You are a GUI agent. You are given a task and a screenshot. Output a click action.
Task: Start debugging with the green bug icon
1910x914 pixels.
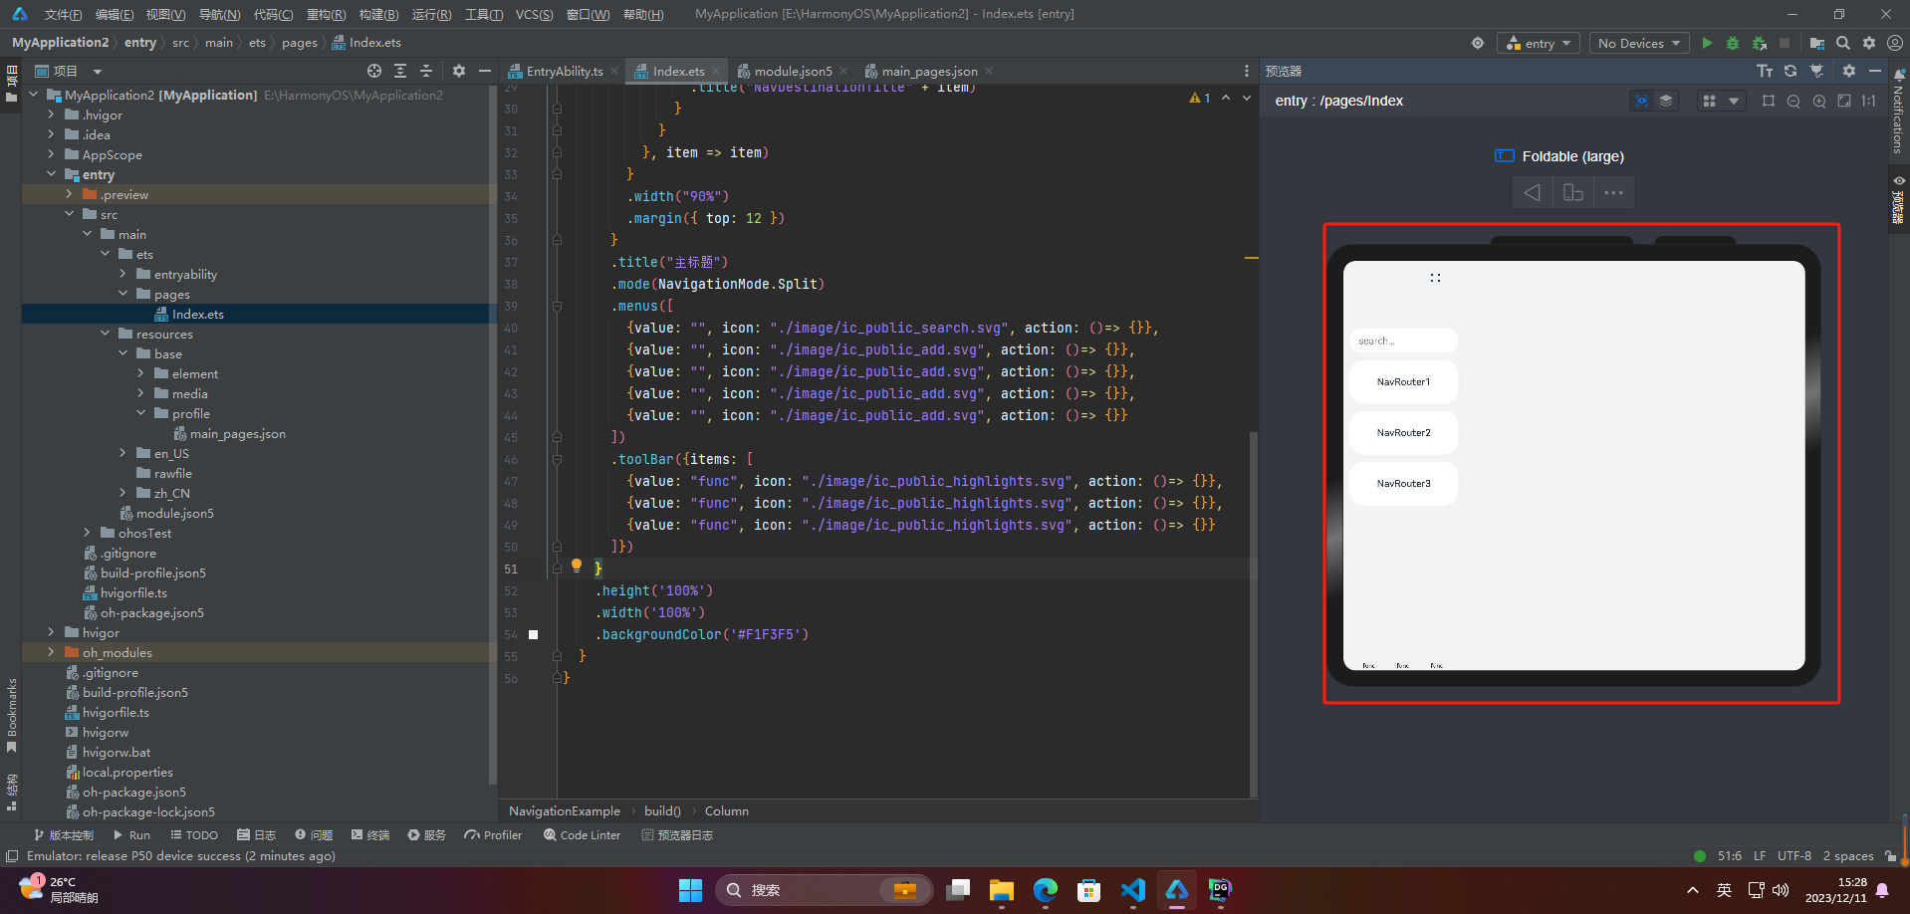1733,43
